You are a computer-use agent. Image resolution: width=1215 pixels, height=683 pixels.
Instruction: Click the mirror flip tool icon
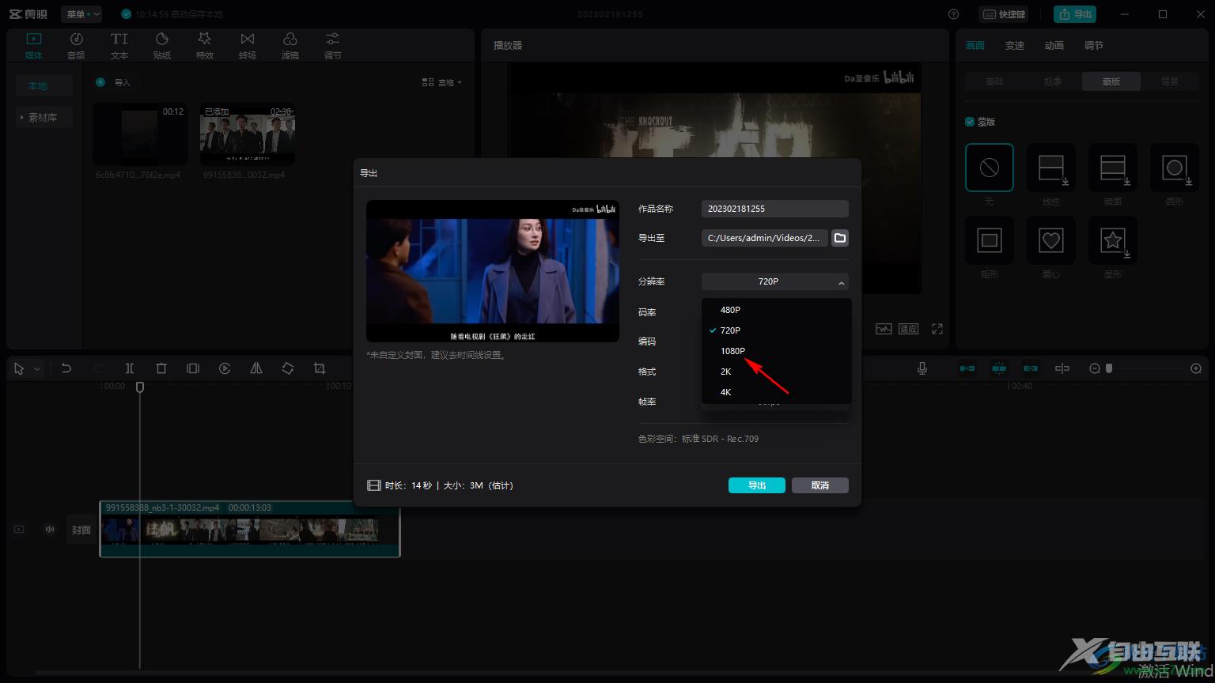(256, 368)
